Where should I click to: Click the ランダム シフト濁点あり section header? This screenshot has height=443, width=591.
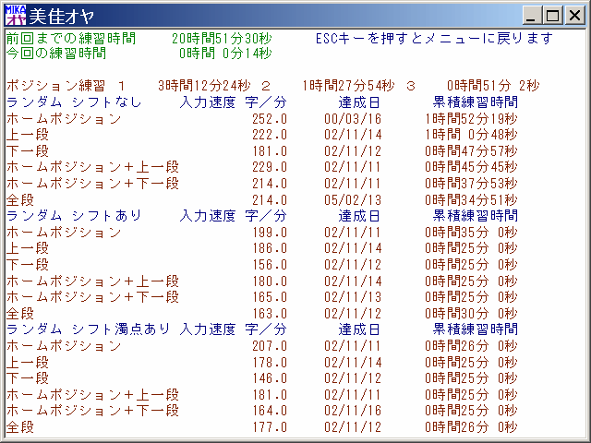click(90, 329)
